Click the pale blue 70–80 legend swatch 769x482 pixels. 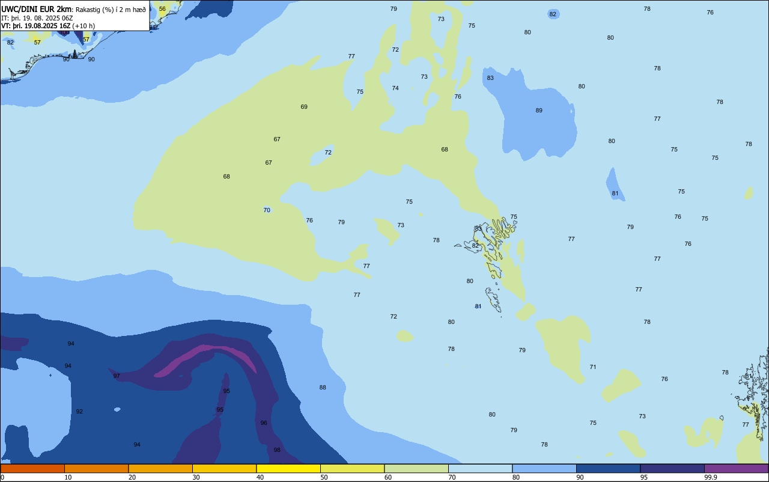tap(480, 469)
